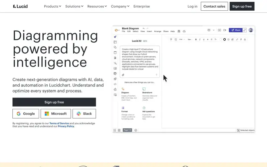Viewport: 267px width, 167px height.
Task: Expand the Company menu
Action: click(120, 6)
